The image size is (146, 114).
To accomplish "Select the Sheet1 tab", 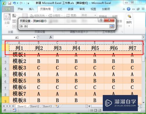I will (x=22, y=106).
